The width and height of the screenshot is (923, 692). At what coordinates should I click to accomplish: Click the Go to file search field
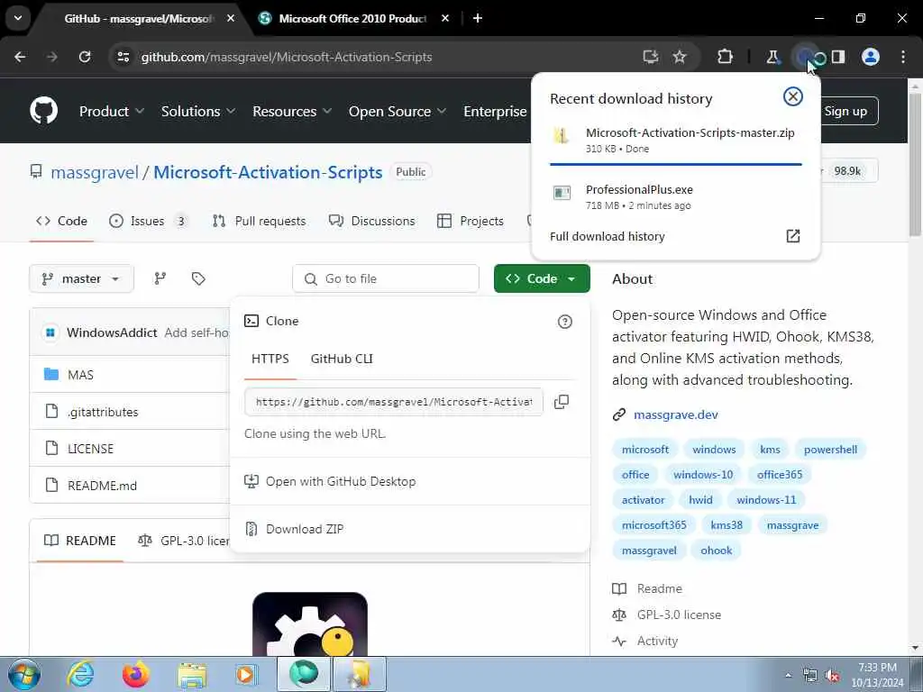point(386,278)
